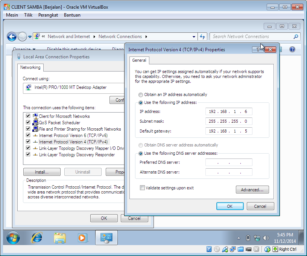Click the search magnifier icon

click(x=296, y=37)
